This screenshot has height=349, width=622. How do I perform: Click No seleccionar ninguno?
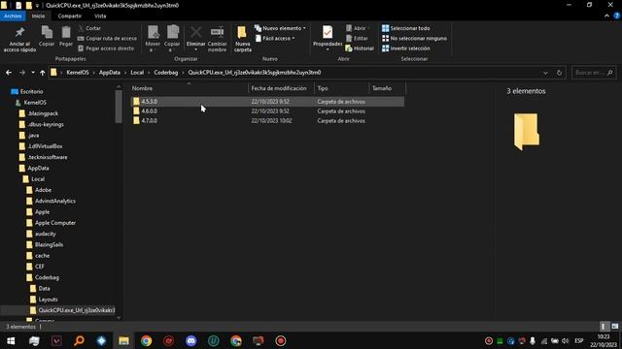tap(414, 39)
